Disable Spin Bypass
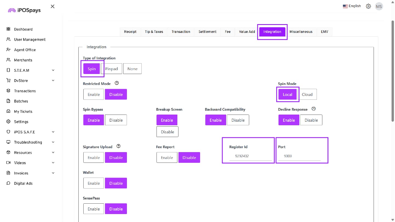Viewport: 395px width, 222px height. 116,120
